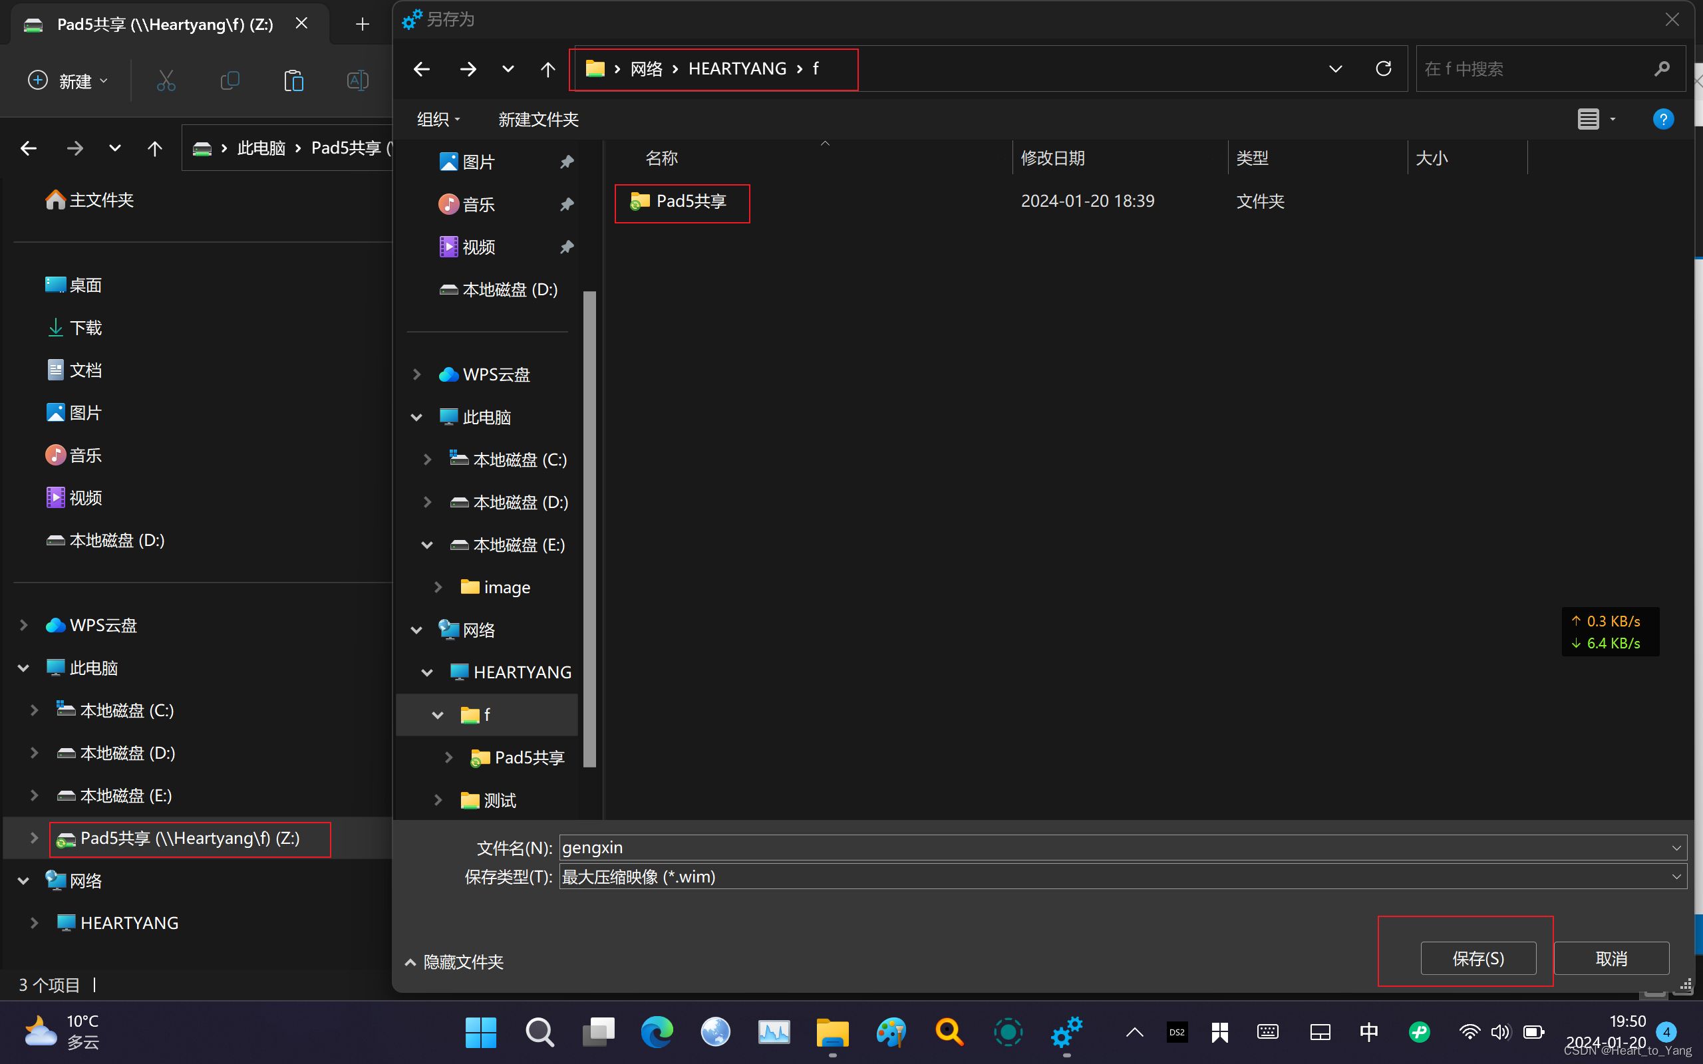Go up one level in Save As dialog
Image resolution: width=1703 pixels, height=1064 pixels.
pos(548,69)
